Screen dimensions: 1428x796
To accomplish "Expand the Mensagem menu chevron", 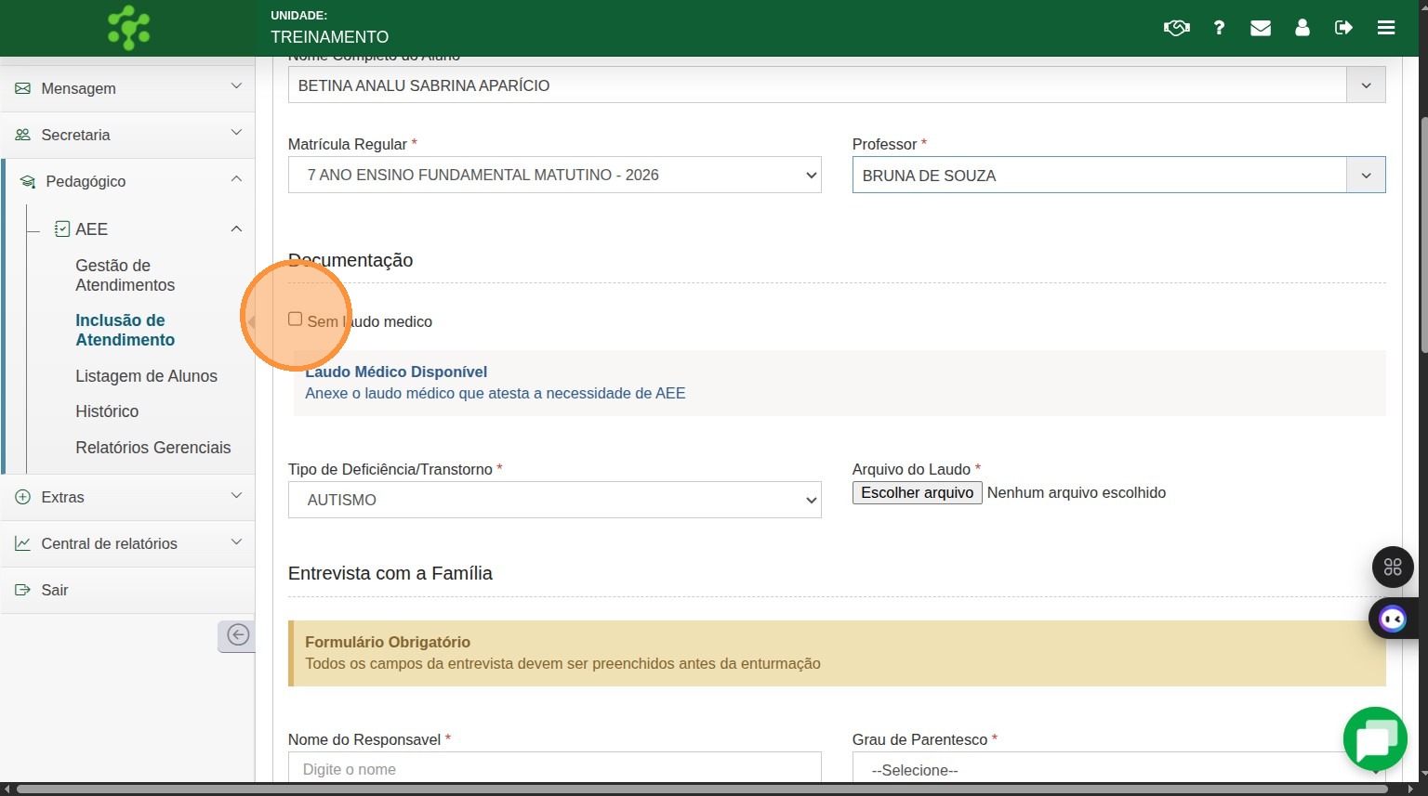I will [x=236, y=86].
